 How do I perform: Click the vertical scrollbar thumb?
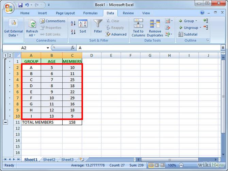[223, 96]
